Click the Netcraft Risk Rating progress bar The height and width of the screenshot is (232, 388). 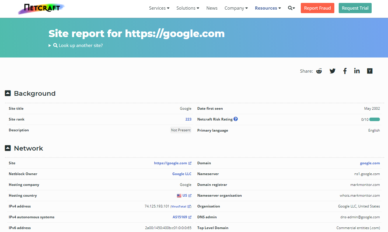point(374,119)
